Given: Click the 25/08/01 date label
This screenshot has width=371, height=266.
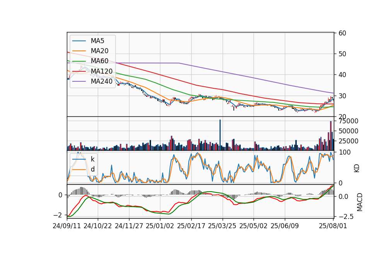Looking at the screenshot, I should 333,226.
